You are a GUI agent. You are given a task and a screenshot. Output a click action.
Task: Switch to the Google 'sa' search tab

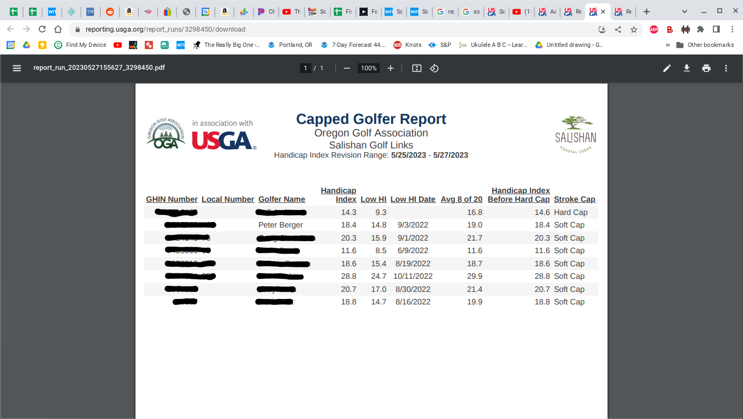pyautogui.click(x=470, y=11)
